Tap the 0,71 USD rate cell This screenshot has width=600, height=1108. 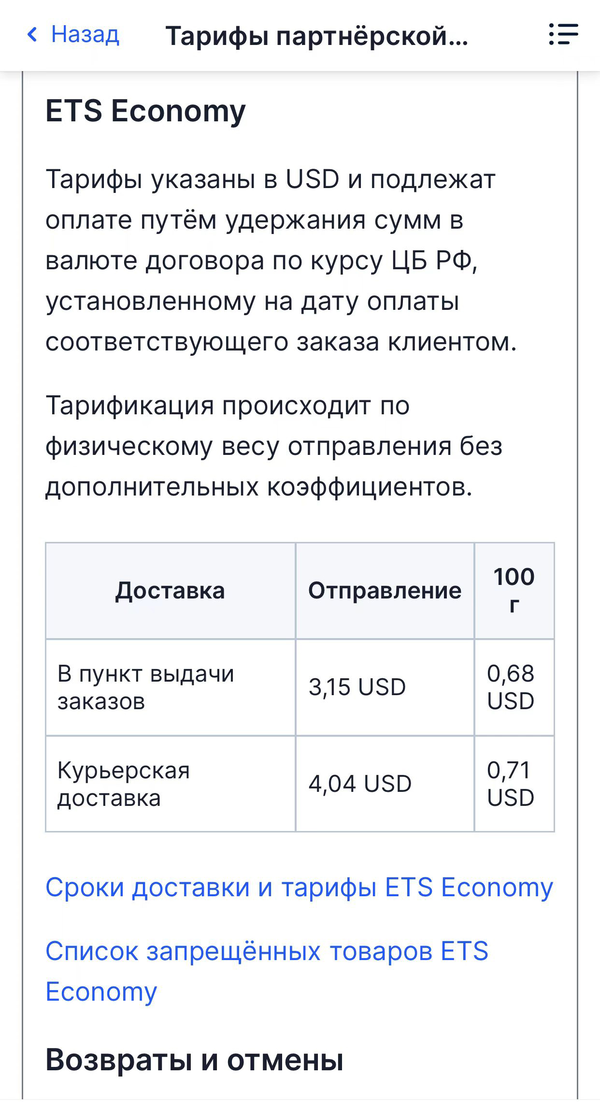click(511, 784)
